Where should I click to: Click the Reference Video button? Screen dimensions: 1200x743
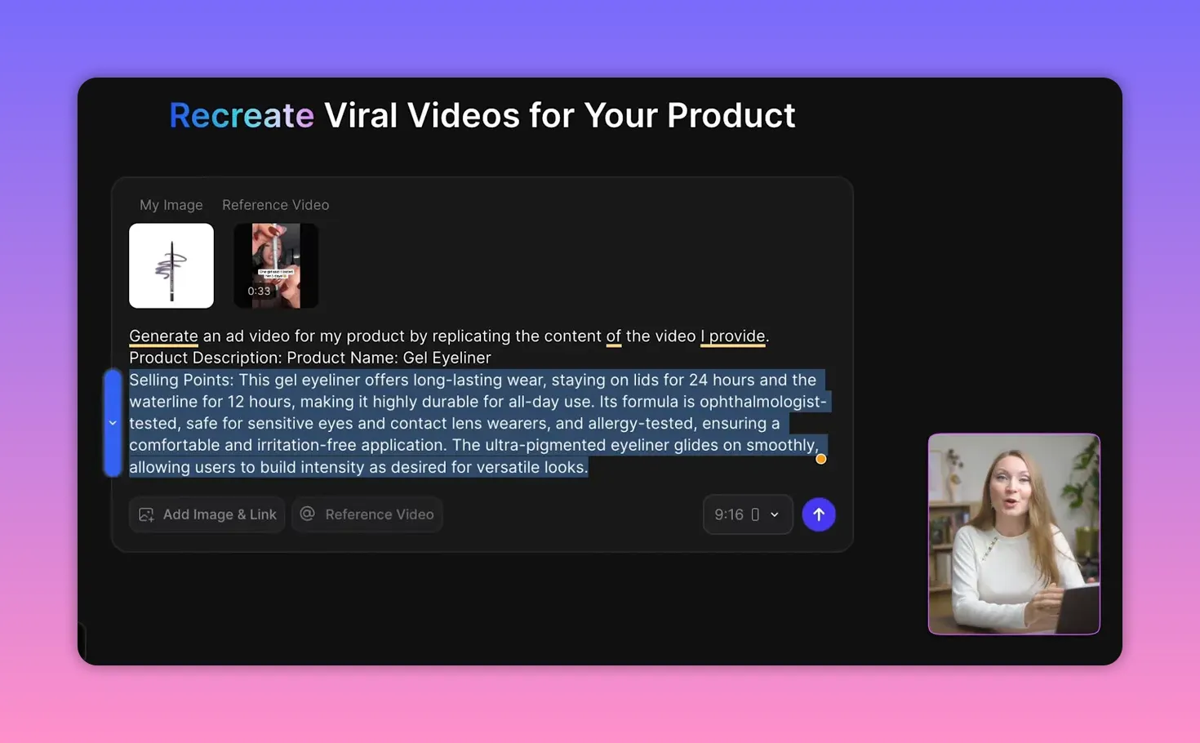(367, 514)
